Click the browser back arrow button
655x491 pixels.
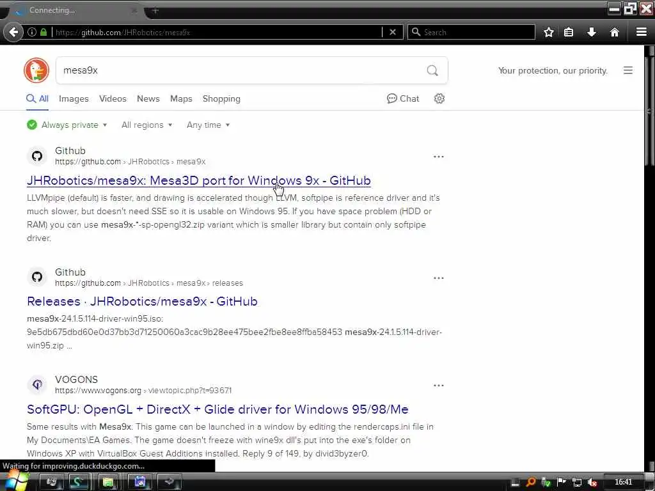pyautogui.click(x=13, y=32)
